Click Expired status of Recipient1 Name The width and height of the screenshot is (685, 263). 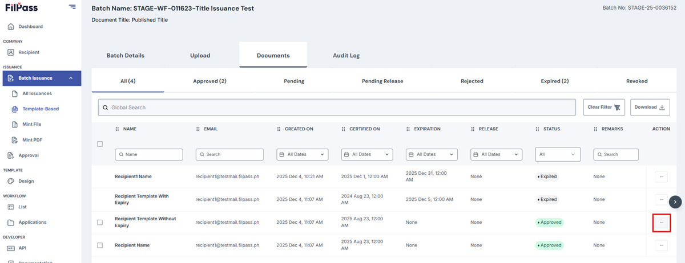pos(547,176)
